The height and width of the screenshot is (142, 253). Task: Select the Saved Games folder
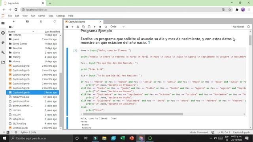click(33, 44)
